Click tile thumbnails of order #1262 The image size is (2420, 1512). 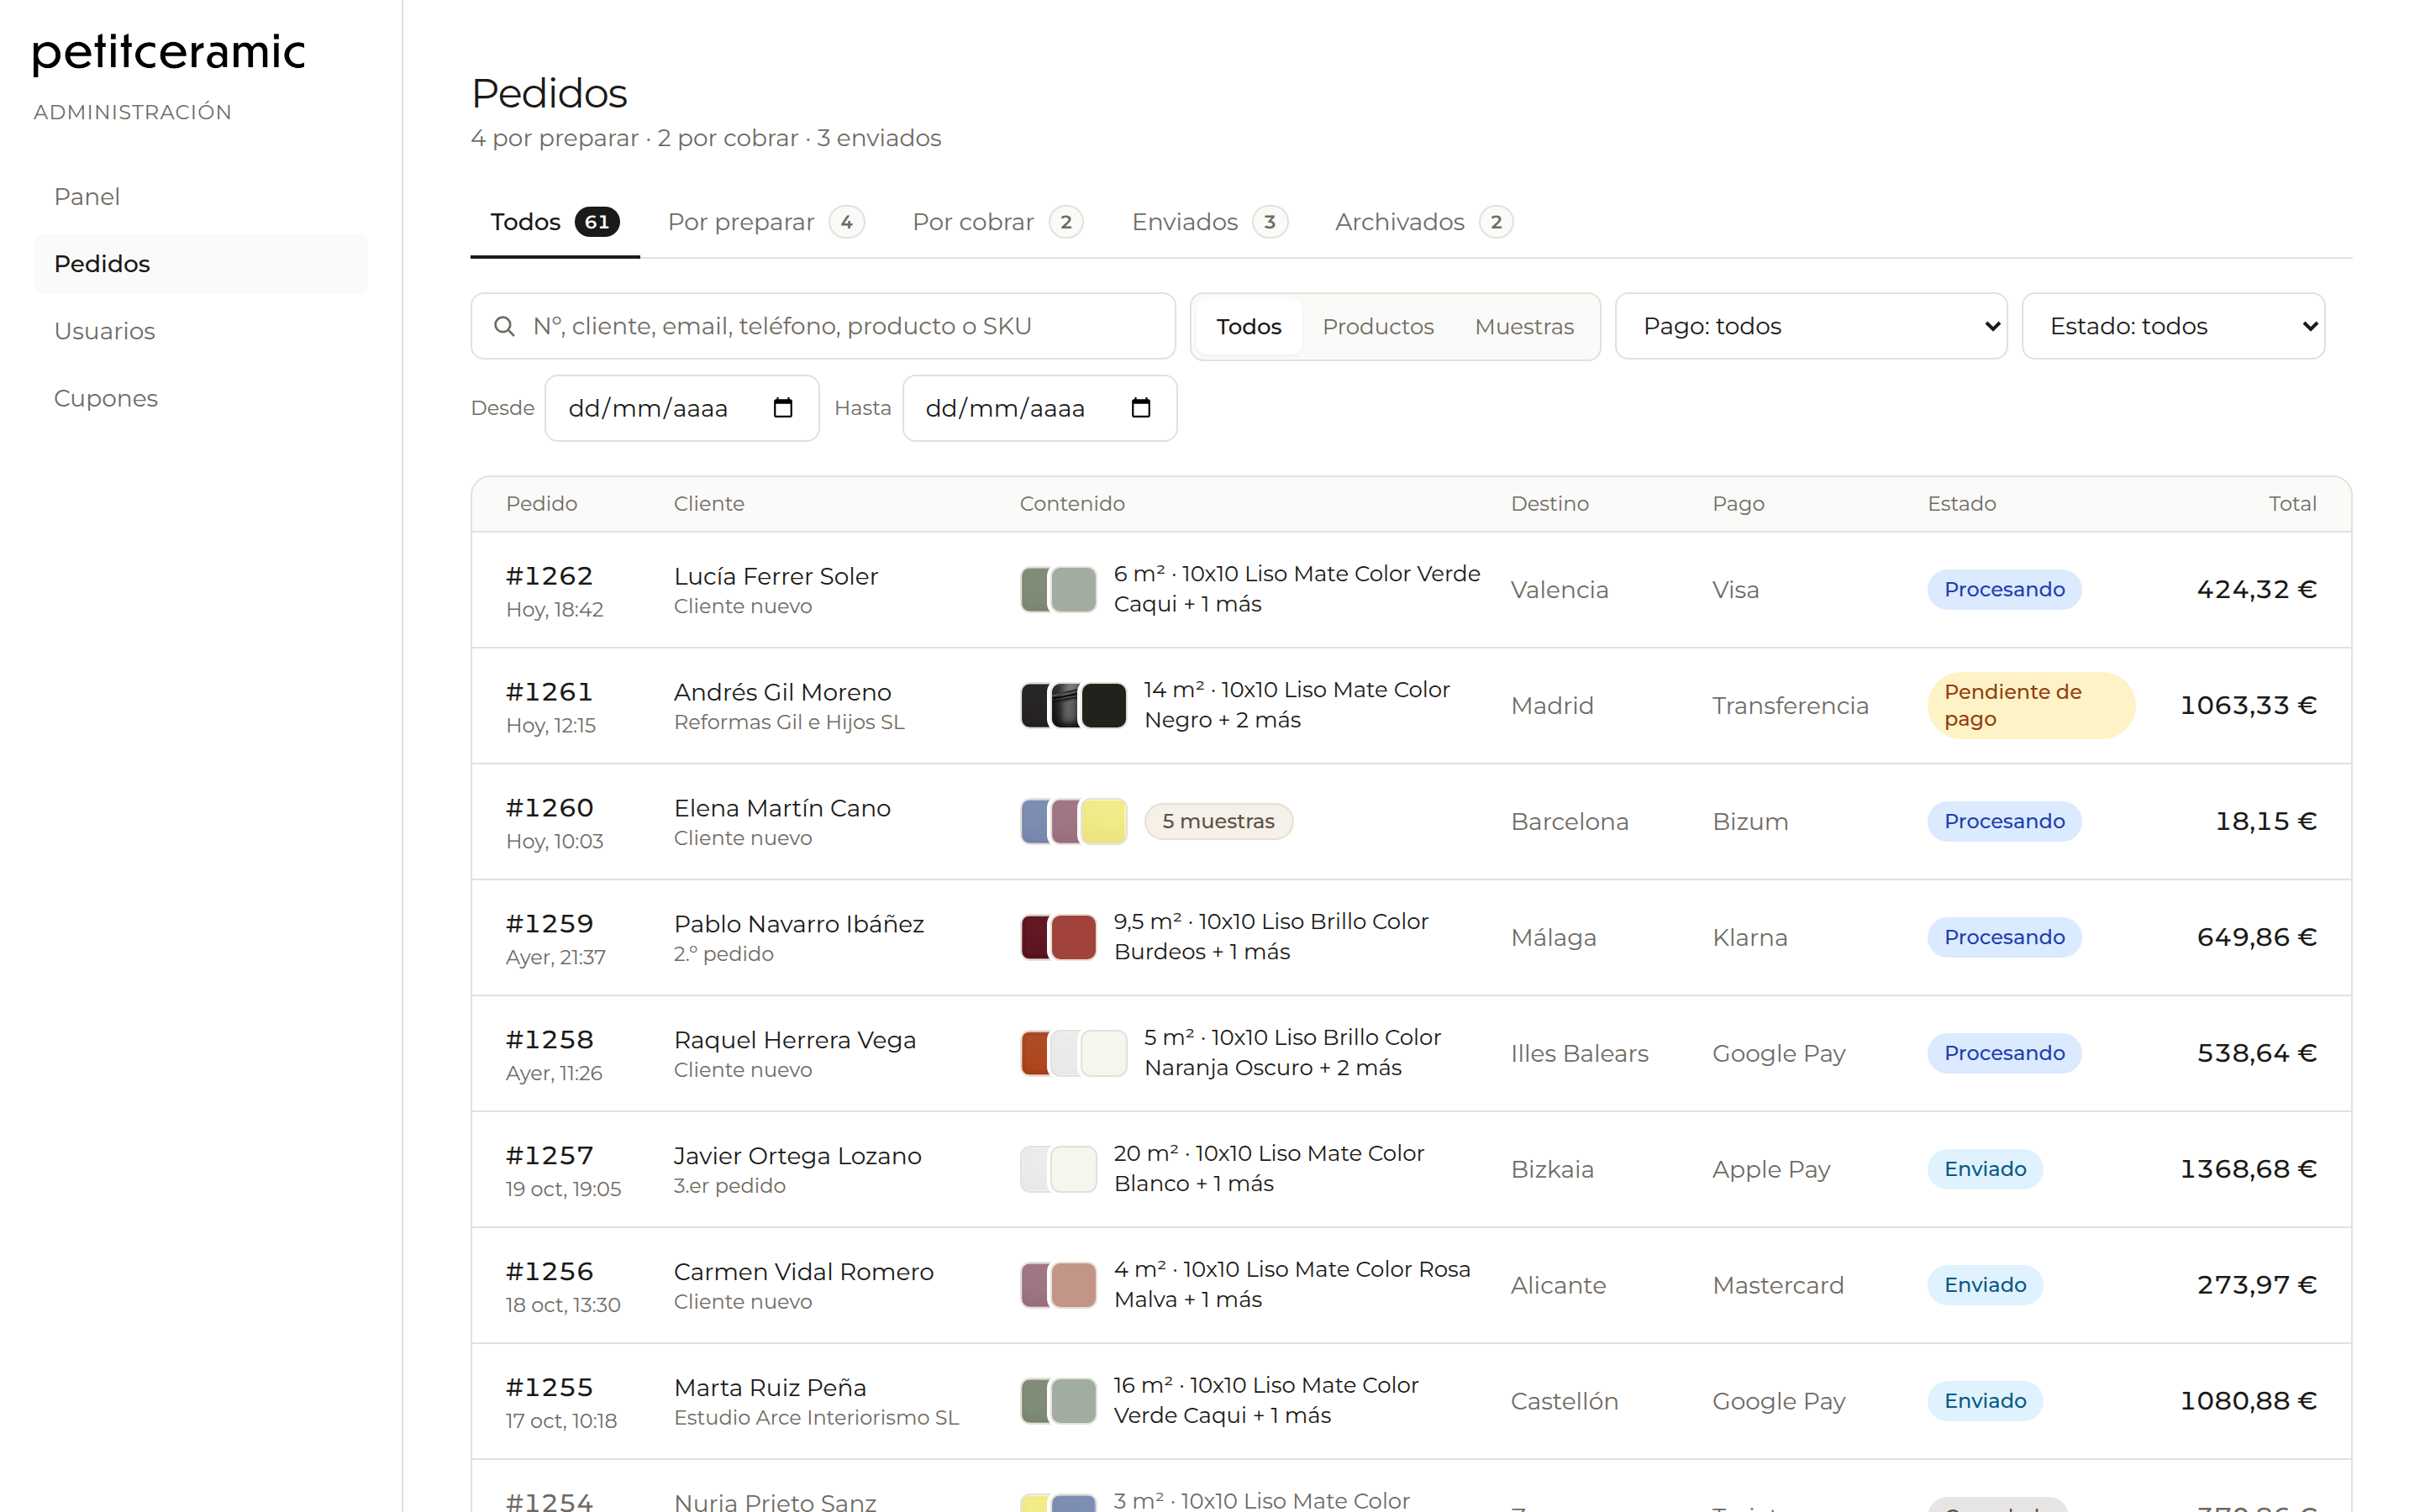(x=1059, y=589)
